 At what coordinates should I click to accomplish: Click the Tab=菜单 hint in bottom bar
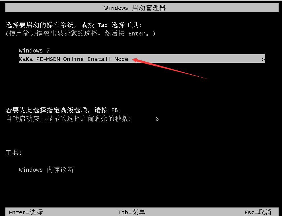[131, 212]
